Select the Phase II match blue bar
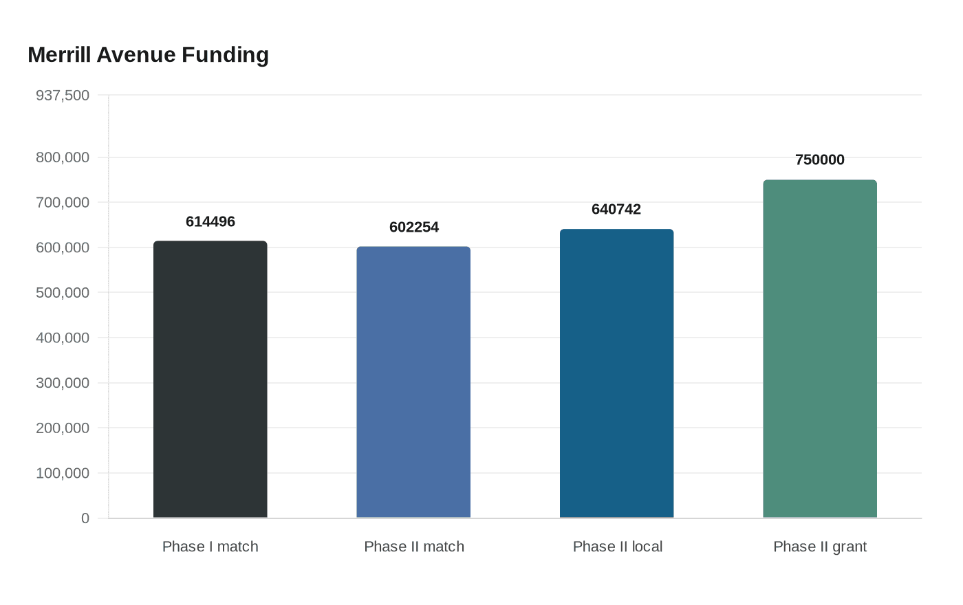This screenshot has height=605, width=963. 413,382
